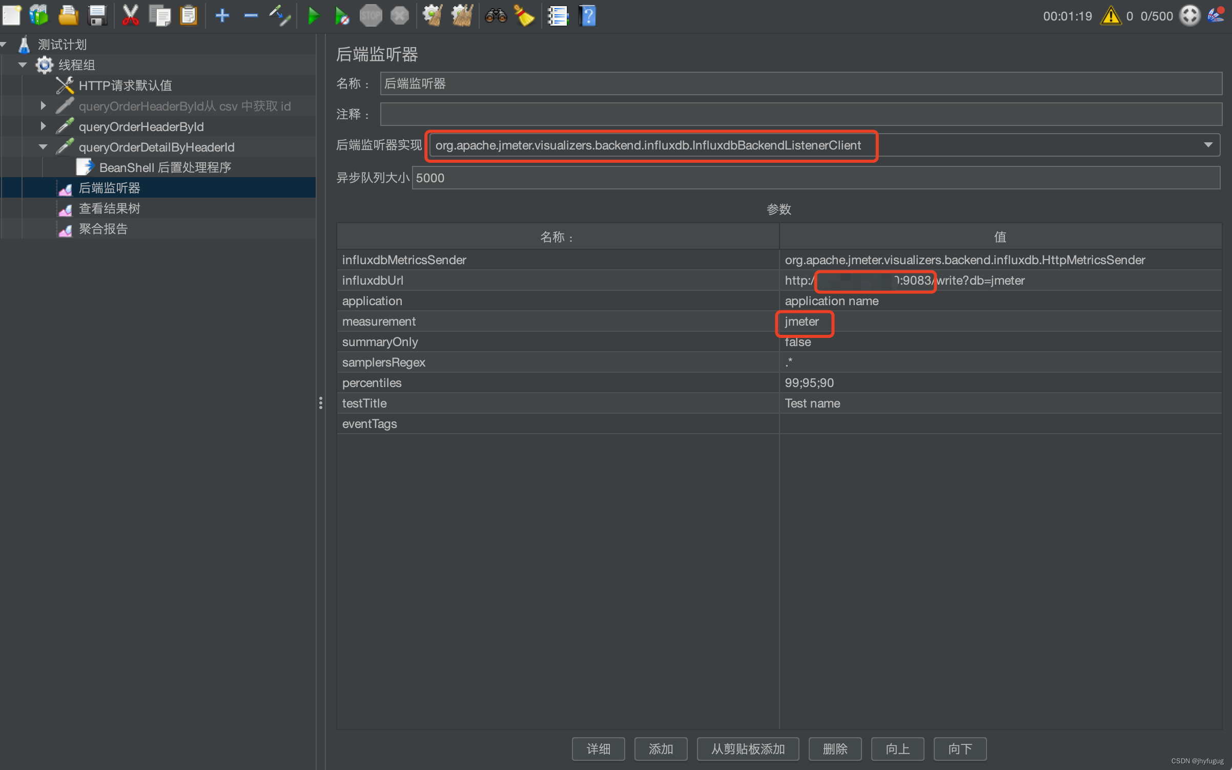The height and width of the screenshot is (770, 1232).
Task: Open the backend listener implementation dropdown
Action: (1208, 145)
